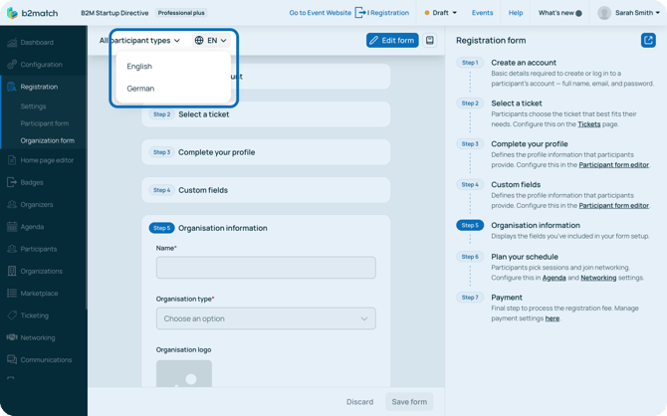Expand Step 3 Complete your profile
The image size is (667, 416).
[266, 152]
